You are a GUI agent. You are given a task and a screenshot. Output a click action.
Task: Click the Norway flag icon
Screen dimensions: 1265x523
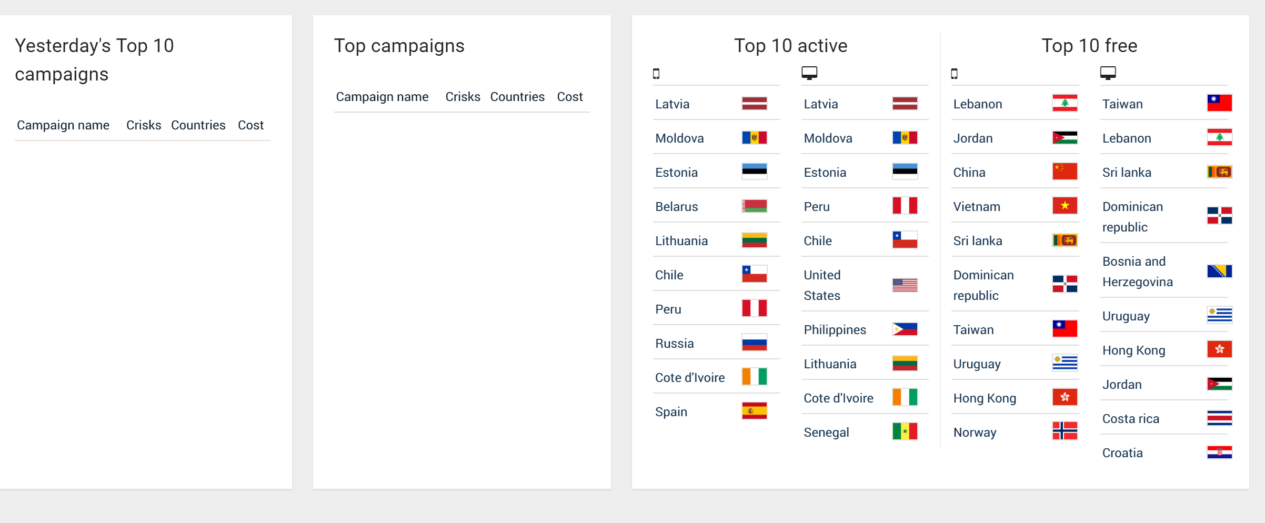[1065, 431]
